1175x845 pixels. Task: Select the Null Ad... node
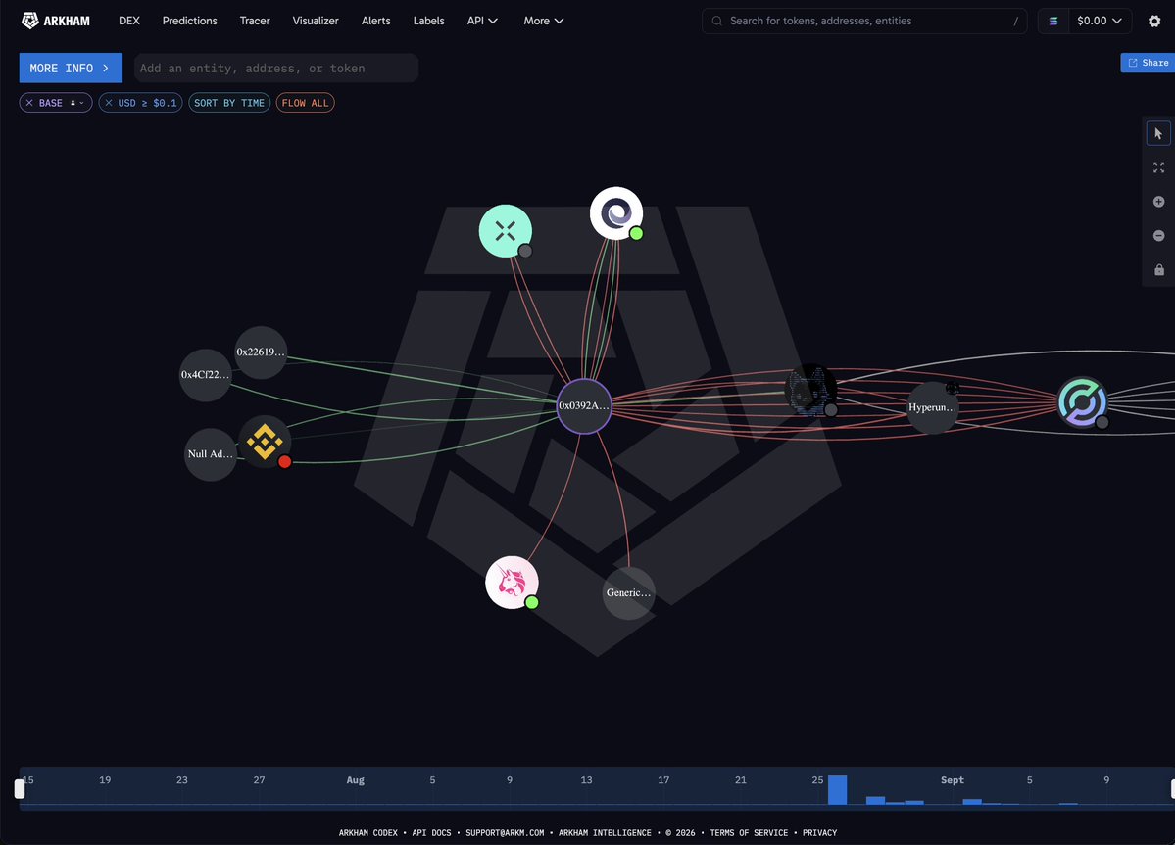tap(210, 454)
